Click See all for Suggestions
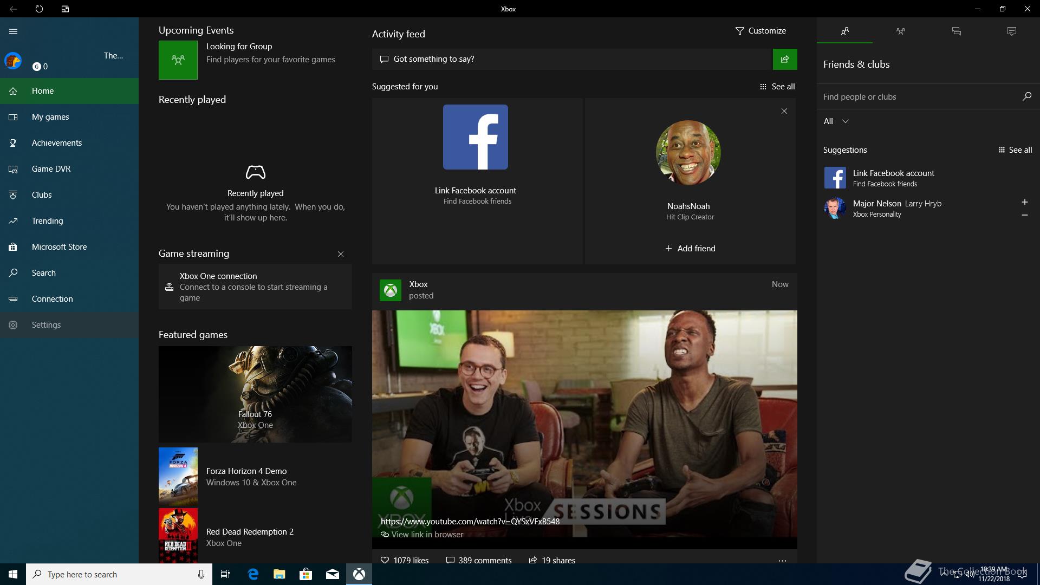Screen dimensions: 1040x585 click(1015, 150)
